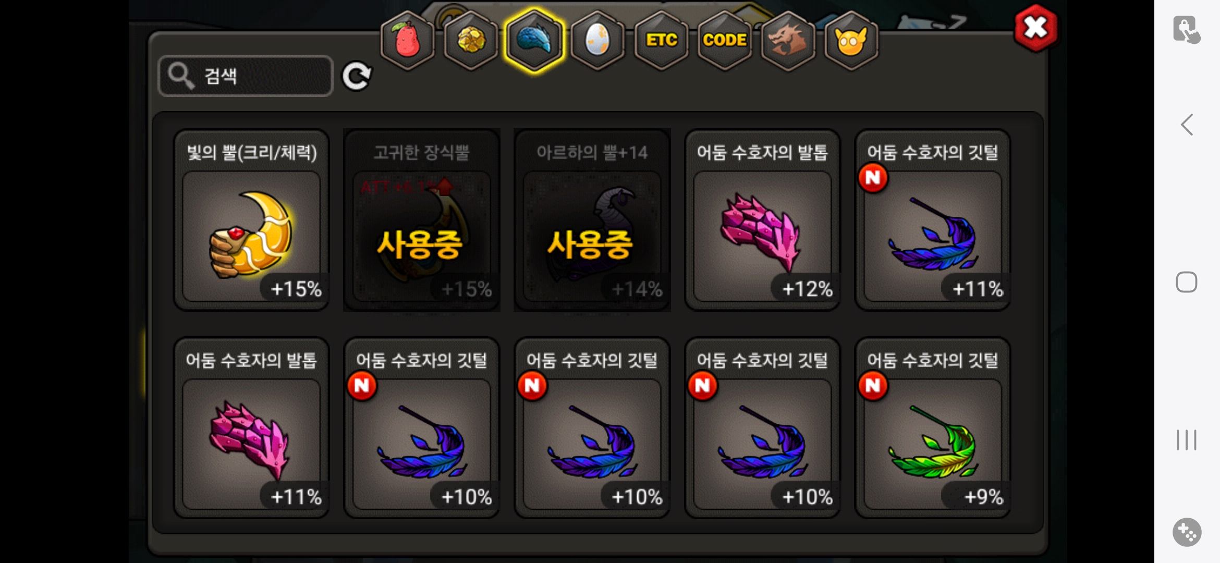The height and width of the screenshot is (563, 1220).
Task: Close the inventory with the red X
Action: point(1036,28)
